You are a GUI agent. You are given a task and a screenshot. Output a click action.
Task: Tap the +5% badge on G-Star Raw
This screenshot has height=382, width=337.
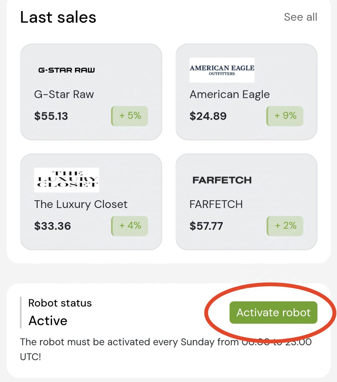tap(130, 116)
